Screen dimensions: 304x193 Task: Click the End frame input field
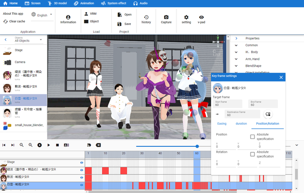pyautogui.click(x=263, y=104)
